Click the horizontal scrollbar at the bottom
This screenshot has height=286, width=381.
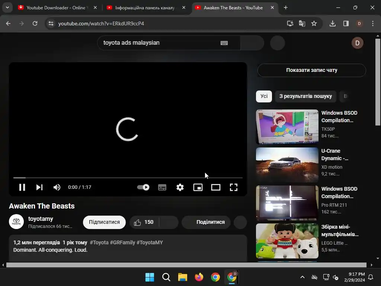pos(186,265)
